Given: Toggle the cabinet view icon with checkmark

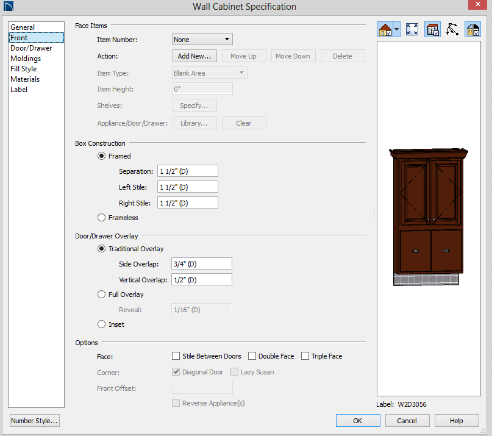Looking at the screenshot, I should (x=432, y=29).
